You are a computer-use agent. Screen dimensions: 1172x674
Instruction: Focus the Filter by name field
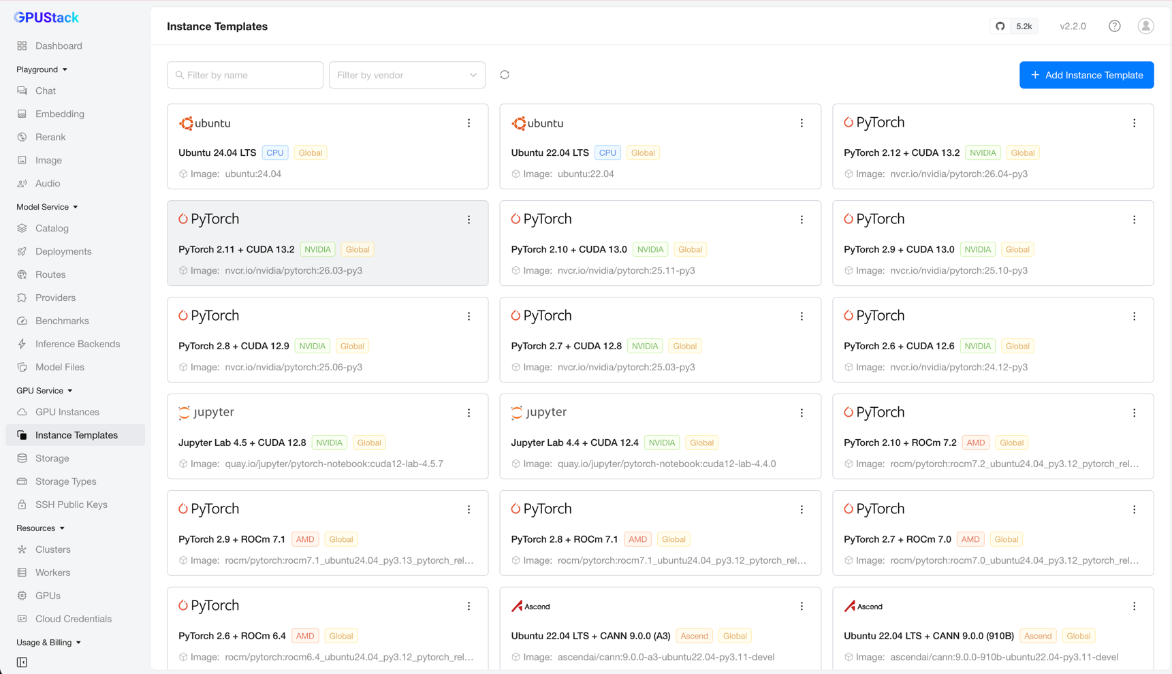tap(245, 75)
